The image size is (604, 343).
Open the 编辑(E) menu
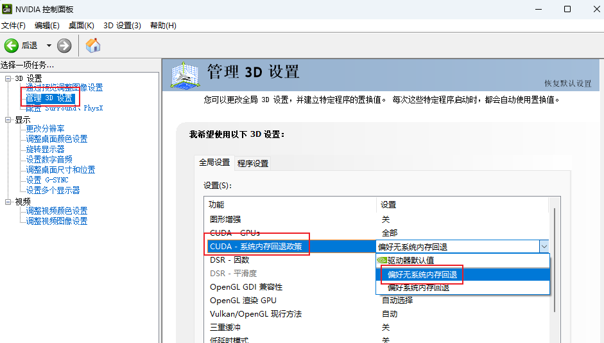(47, 26)
